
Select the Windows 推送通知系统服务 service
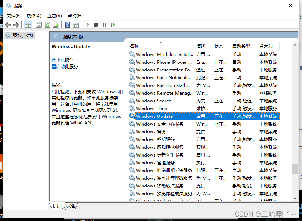coord(164,170)
